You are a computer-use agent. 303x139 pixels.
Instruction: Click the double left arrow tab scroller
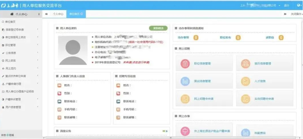pos(46,14)
